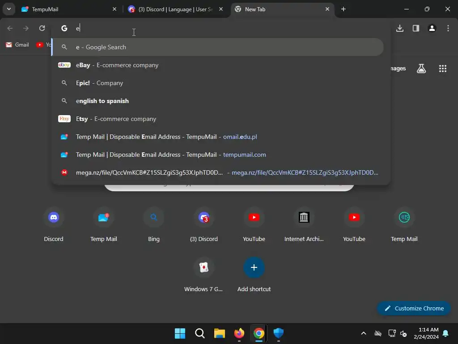Open the Images link on the Google page
The image size is (458, 344).
399,69
